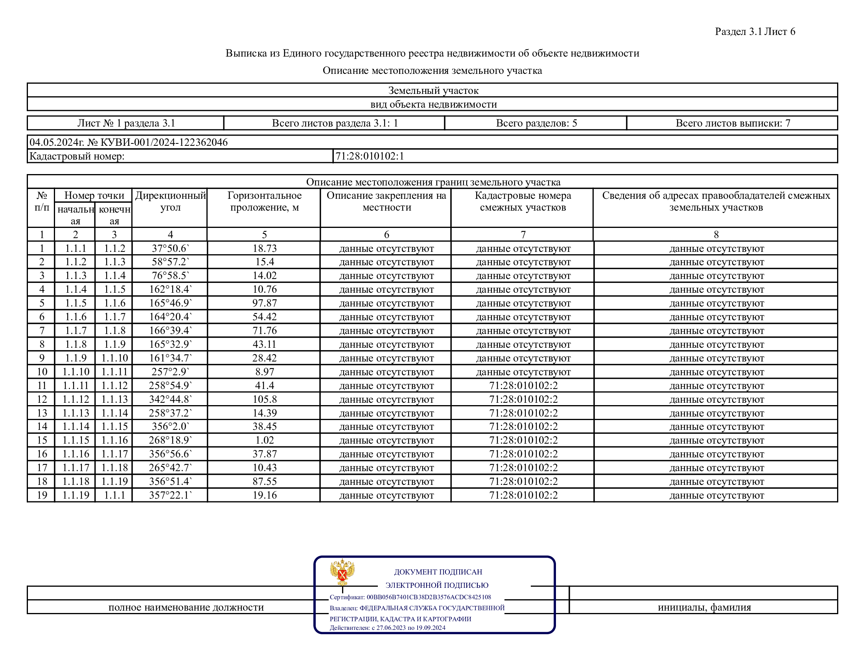The image size is (865, 668).
Task: Click adjacent parcel number 71:28:010102:2 in row 11
Action: 523,385
